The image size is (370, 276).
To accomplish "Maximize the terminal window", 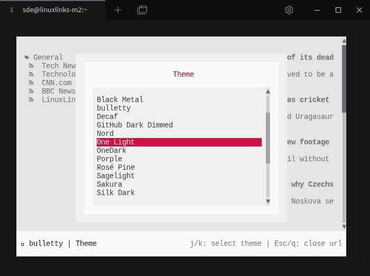I will 338,10.
